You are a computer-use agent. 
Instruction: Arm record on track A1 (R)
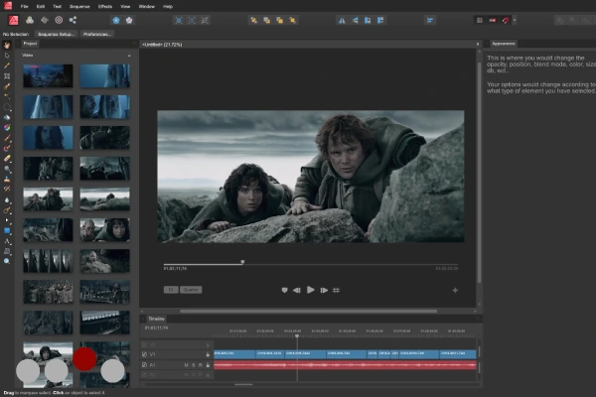[x=201, y=364]
